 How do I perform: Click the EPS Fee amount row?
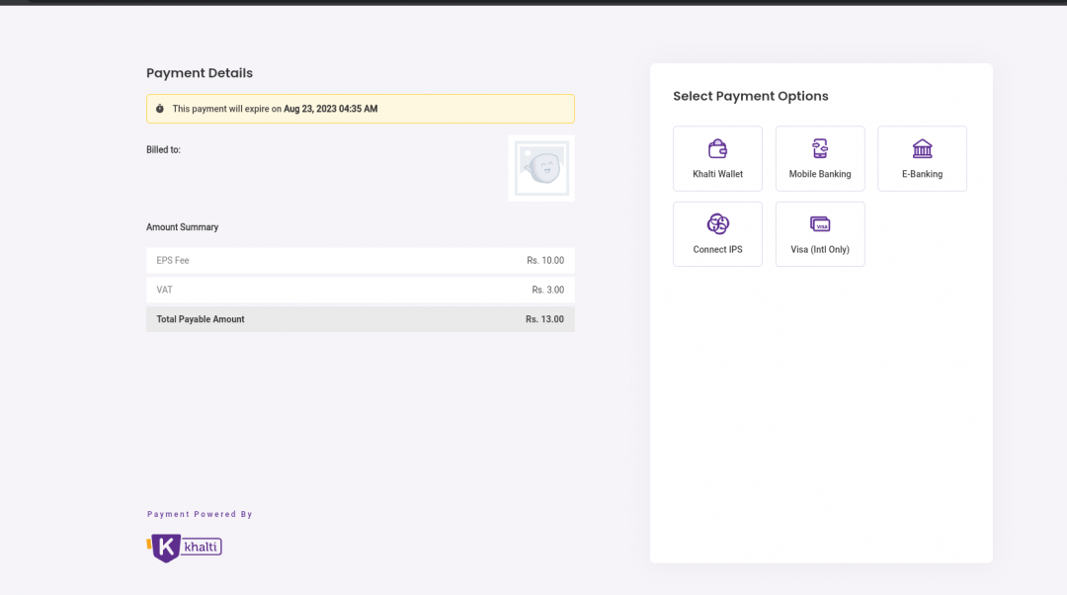pos(360,261)
